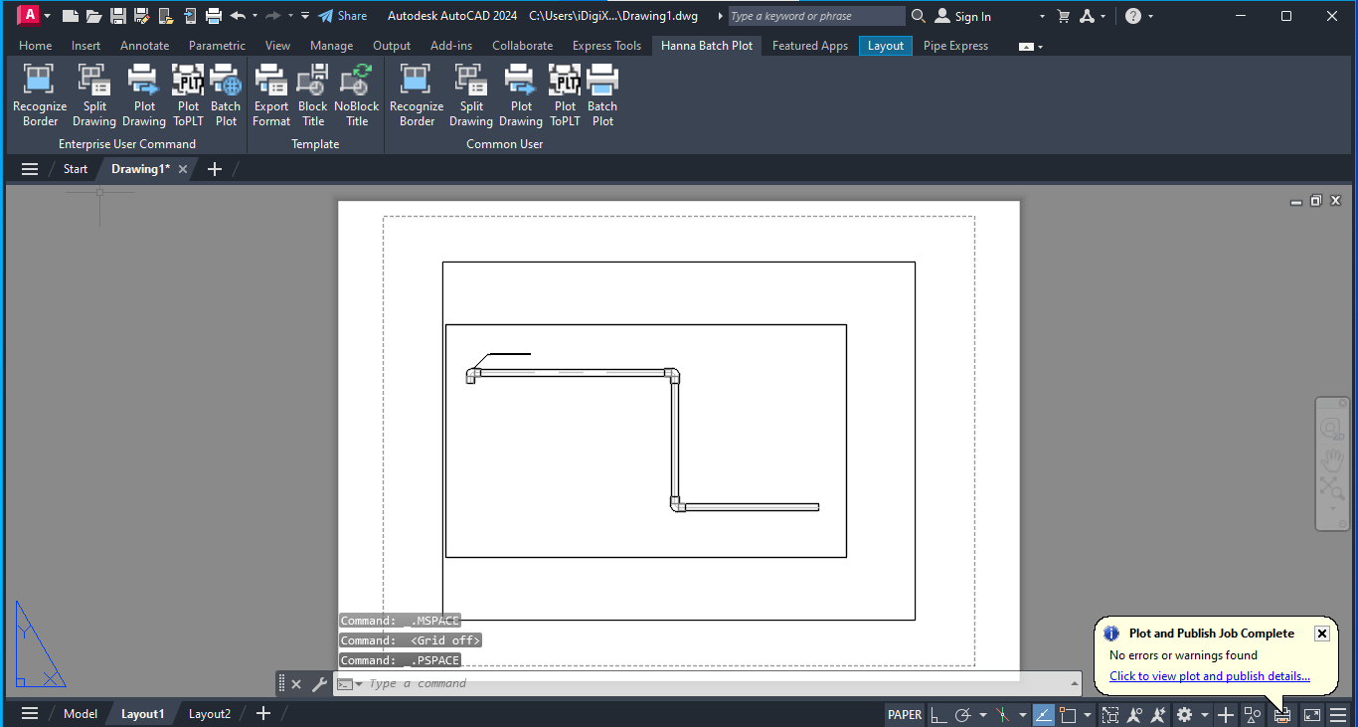Create a new drawing from Quick Access toolbar
The image size is (1358, 727).
click(70, 16)
